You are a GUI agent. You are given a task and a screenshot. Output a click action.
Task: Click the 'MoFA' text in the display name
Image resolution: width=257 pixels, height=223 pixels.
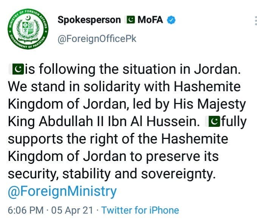[150, 20]
